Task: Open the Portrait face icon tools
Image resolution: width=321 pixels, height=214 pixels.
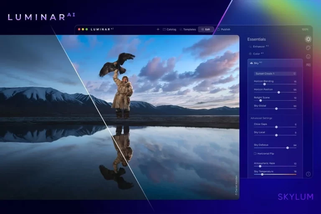Action: pos(308,56)
